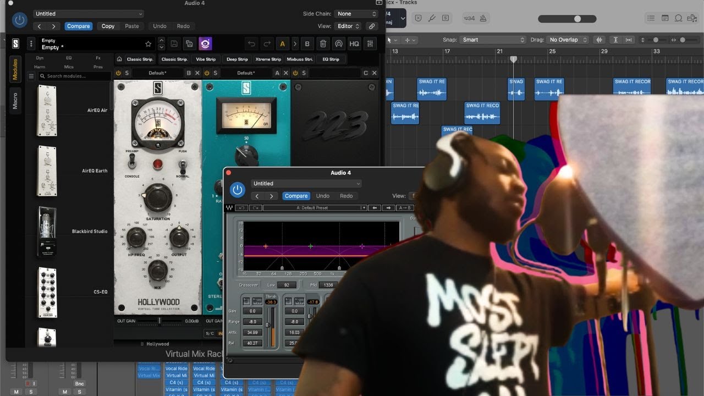The height and width of the screenshot is (396, 704).
Task: Open Modules side tab
Action: [15, 69]
